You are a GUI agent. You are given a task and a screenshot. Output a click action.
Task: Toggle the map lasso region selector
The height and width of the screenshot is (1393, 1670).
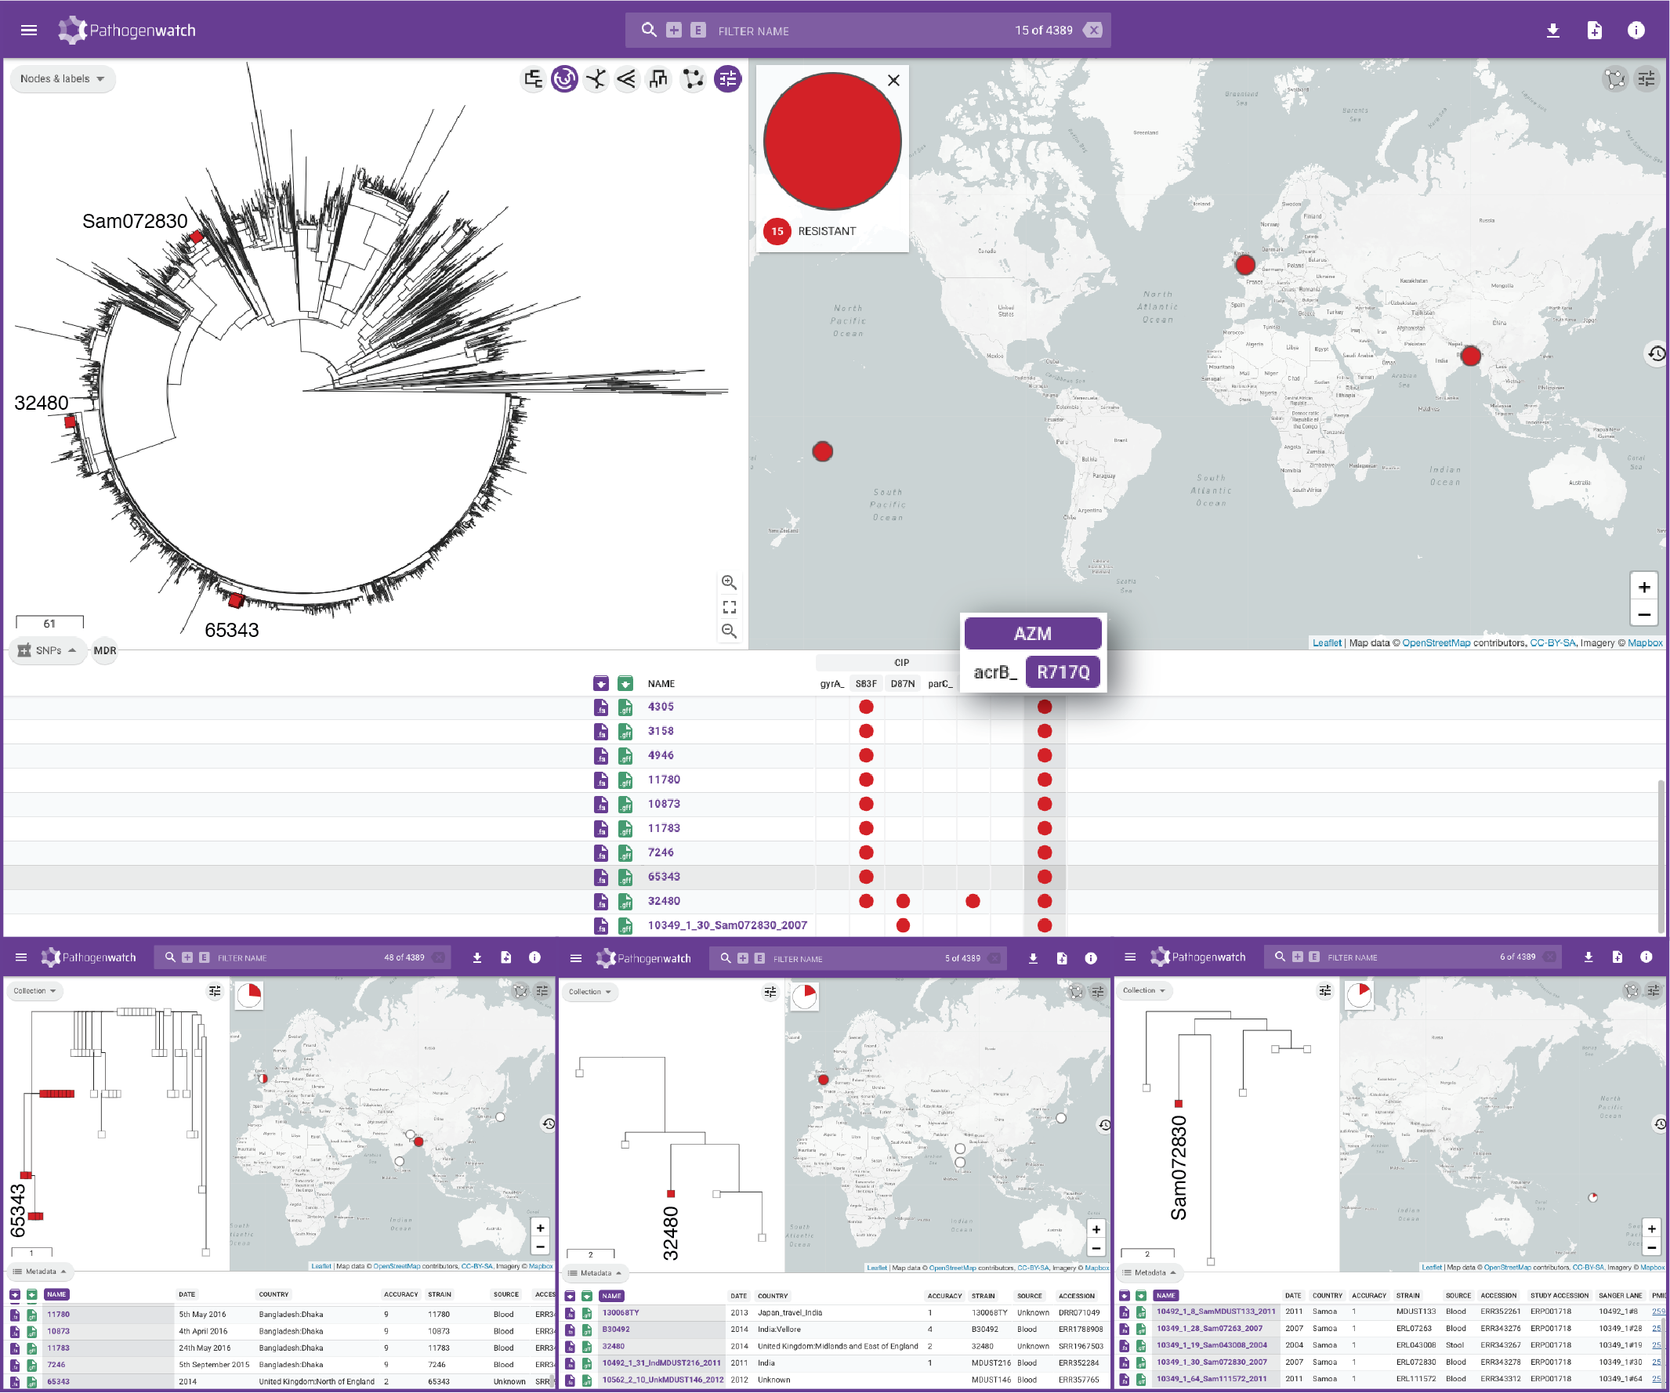1614,78
